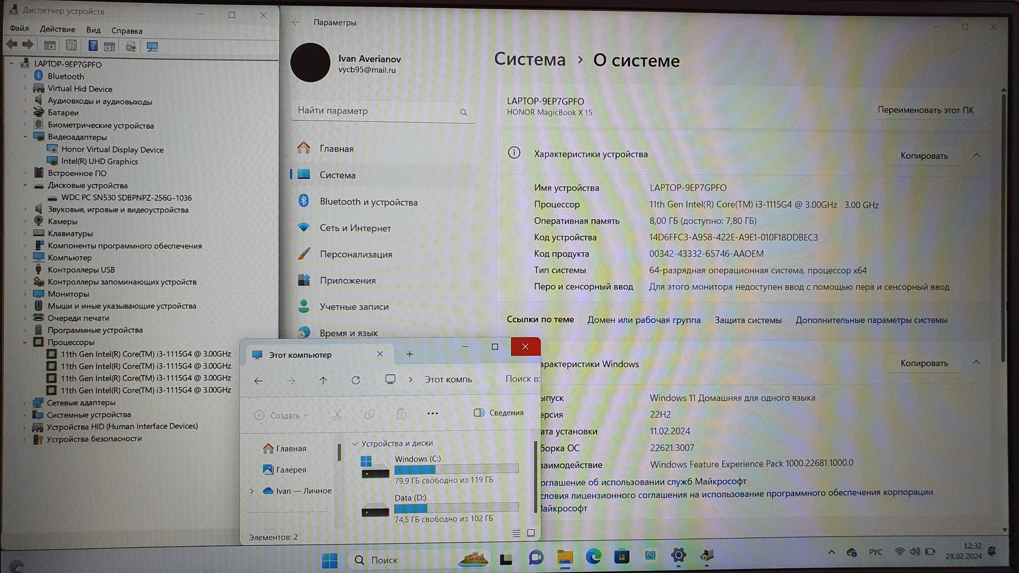Click the refresh button in File Explorer
The height and width of the screenshot is (573, 1019).
356,381
